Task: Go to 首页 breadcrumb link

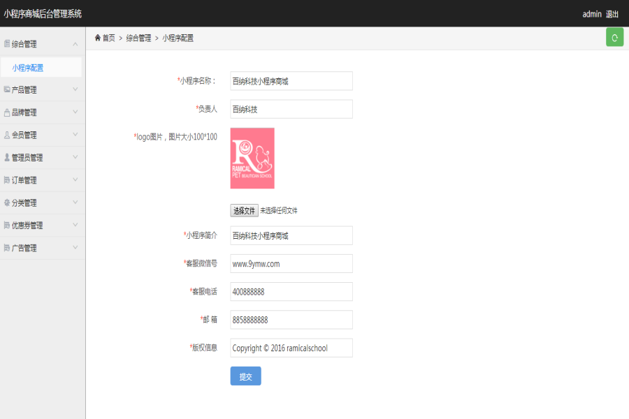Action: pyautogui.click(x=109, y=38)
